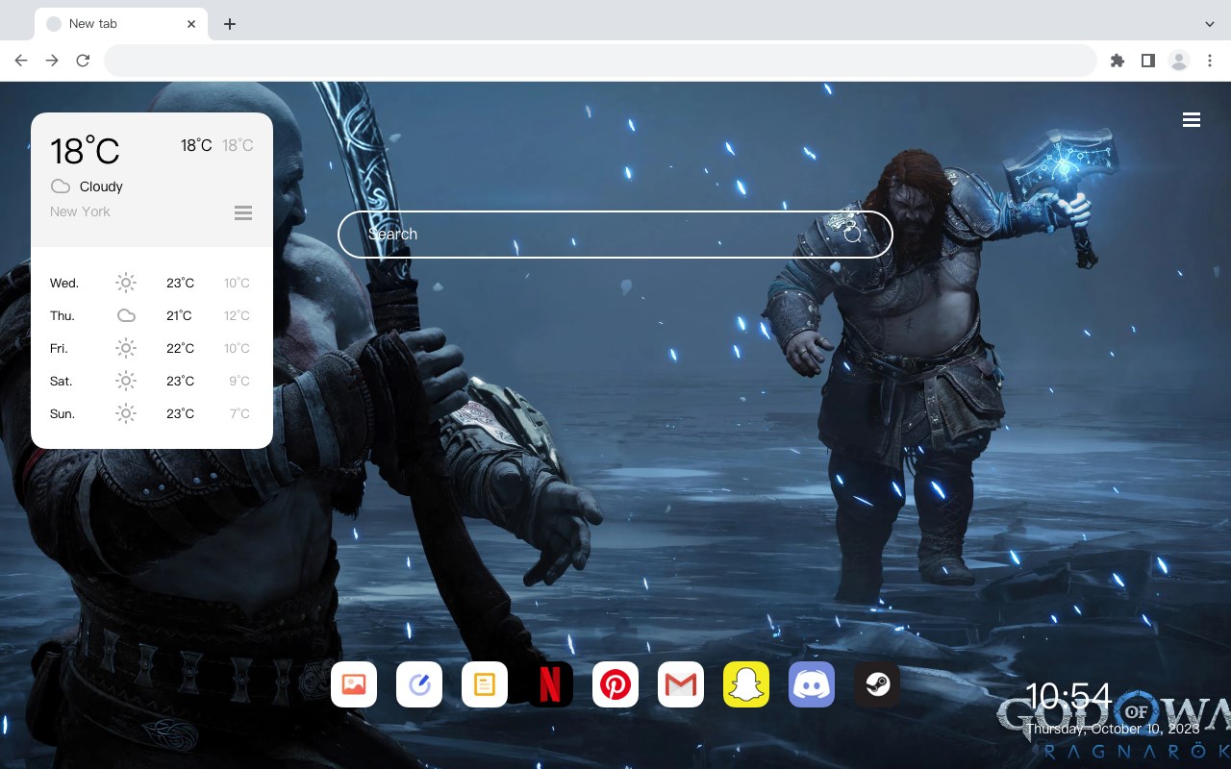Go back with the browser back arrow
Viewport: 1231px width, 769px height.
[x=21, y=61]
